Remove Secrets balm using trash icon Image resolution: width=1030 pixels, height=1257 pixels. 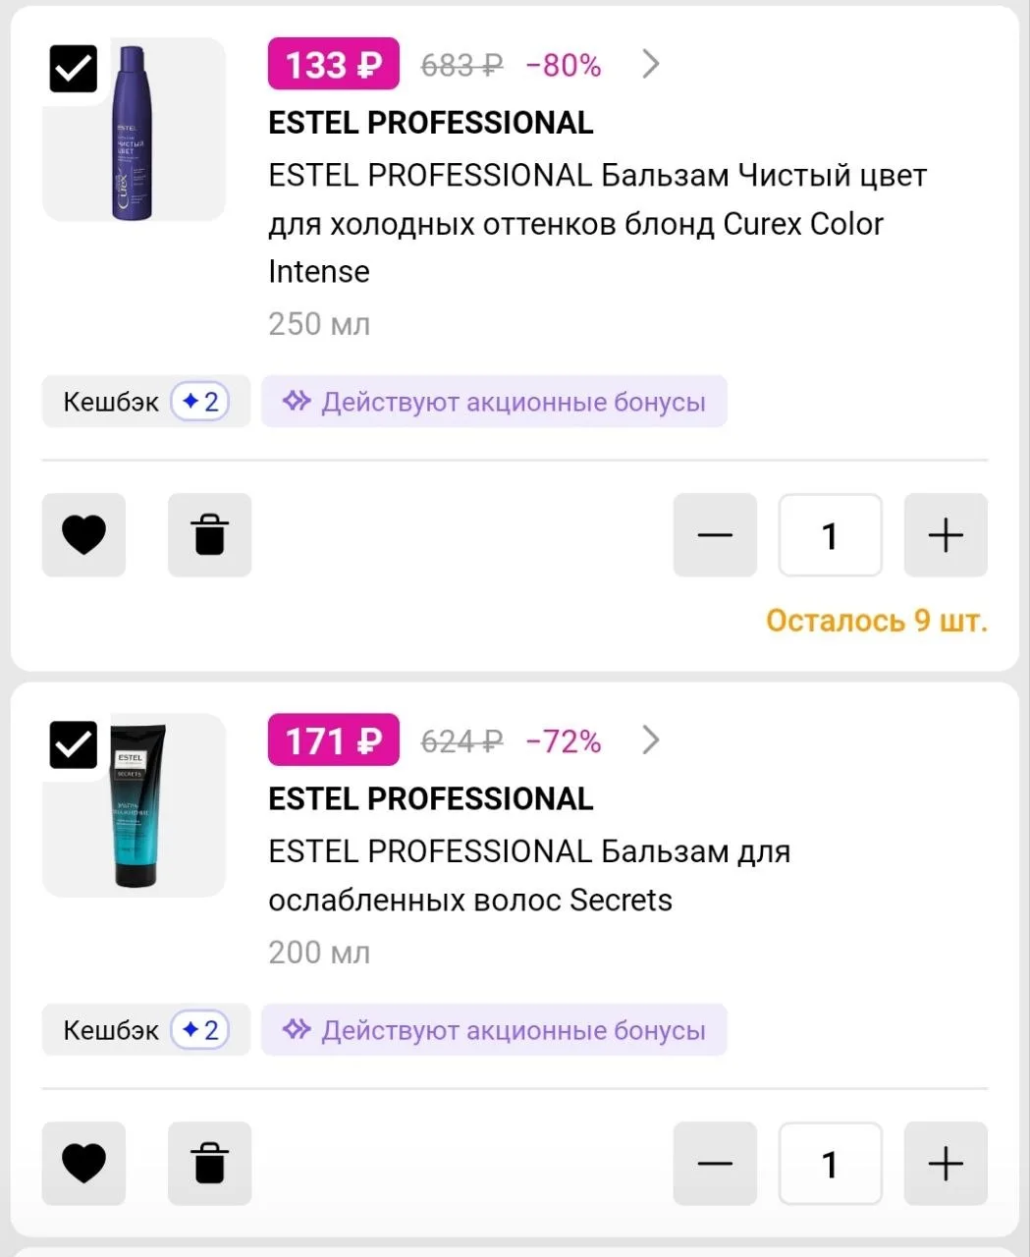click(x=209, y=1164)
